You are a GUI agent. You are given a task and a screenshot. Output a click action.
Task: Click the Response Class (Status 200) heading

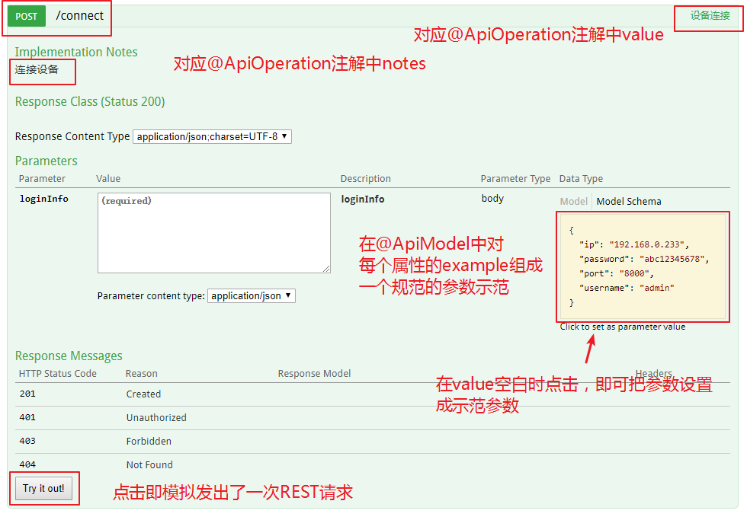coord(90,102)
